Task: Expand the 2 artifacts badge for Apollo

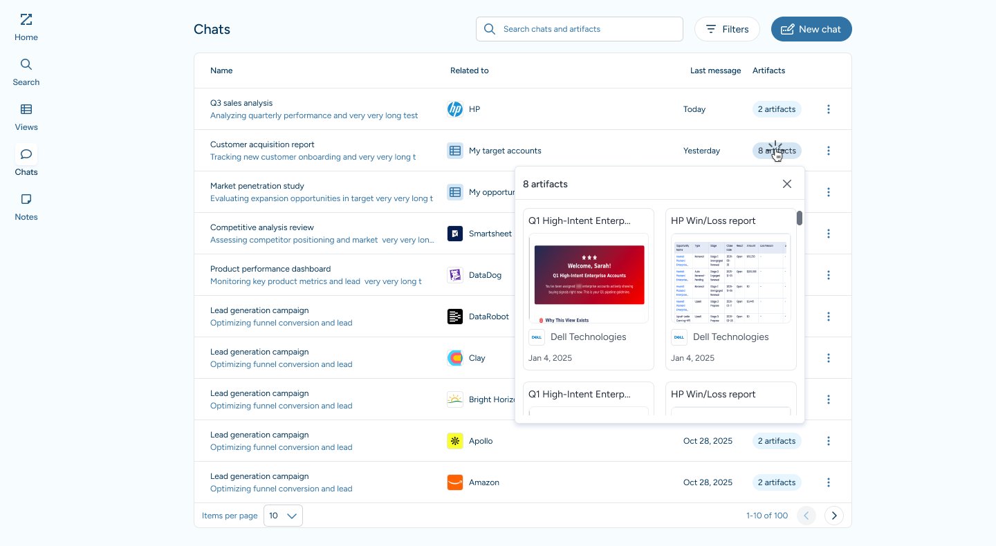Action: pos(777,441)
